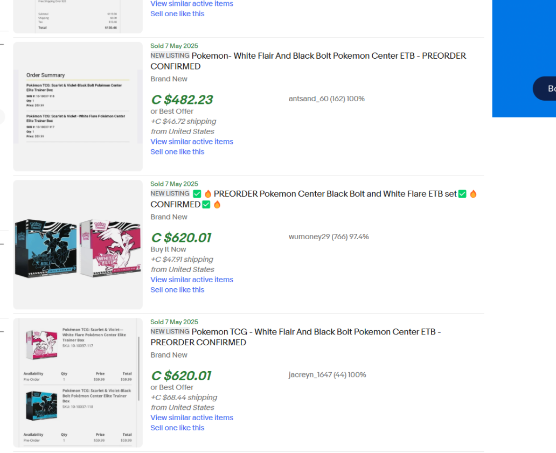Open the partial order receipt thumbnail at top
Screen dimensions: 556x453
[78, 16]
